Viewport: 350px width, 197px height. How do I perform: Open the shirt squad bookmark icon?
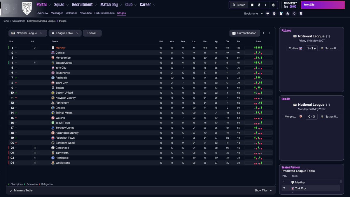274,13
